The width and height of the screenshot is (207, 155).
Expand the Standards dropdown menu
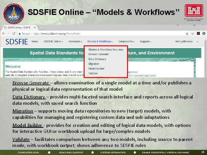75,41
